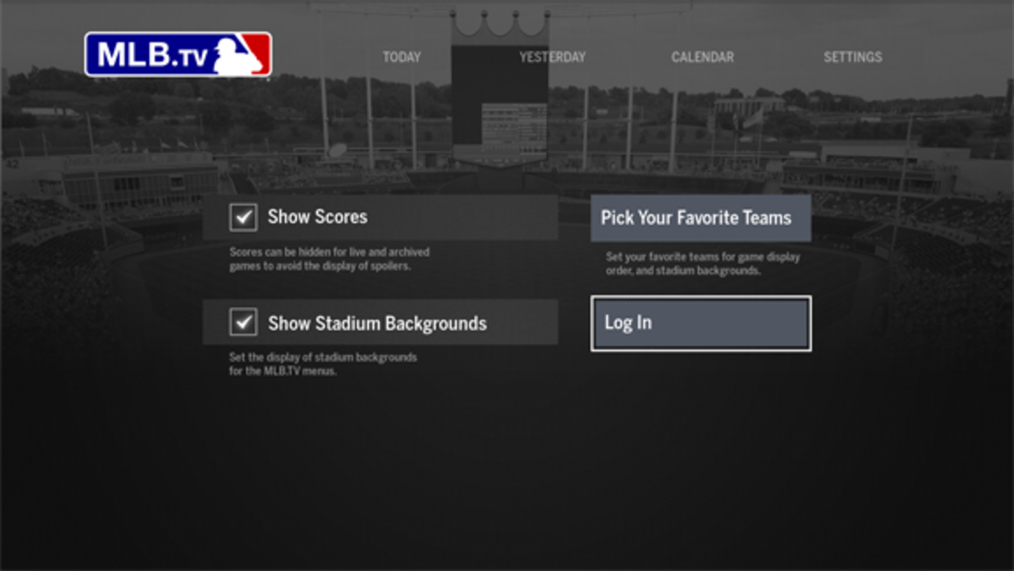Click the scores spoiler description text
This screenshot has height=571, width=1014.
click(329, 257)
